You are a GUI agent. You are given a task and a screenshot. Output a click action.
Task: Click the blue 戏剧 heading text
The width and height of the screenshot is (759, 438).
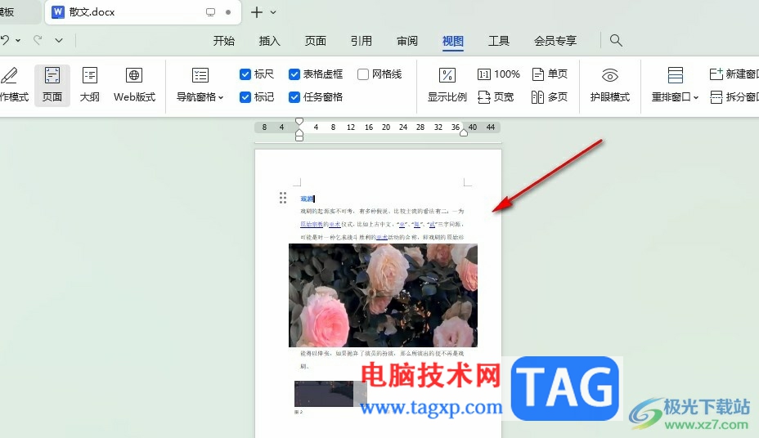pyautogui.click(x=307, y=199)
